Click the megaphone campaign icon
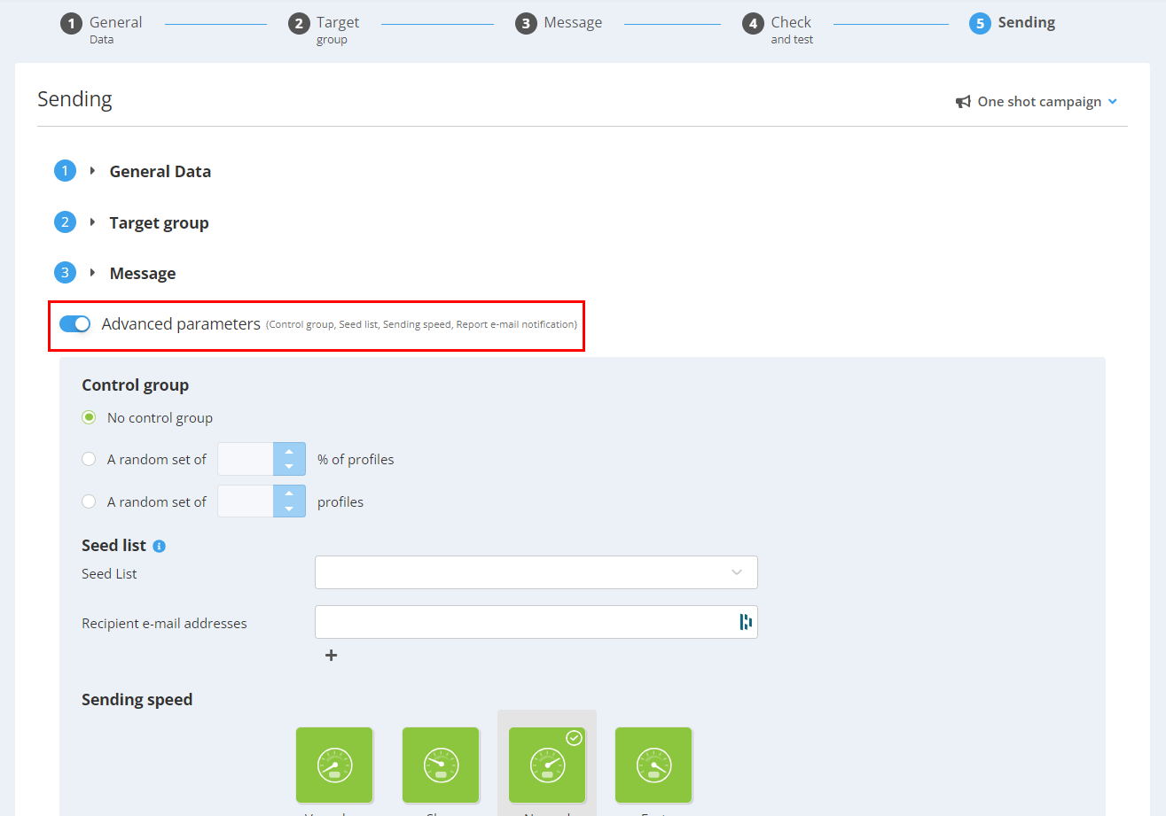The width and height of the screenshot is (1166, 816). coord(963,102)
